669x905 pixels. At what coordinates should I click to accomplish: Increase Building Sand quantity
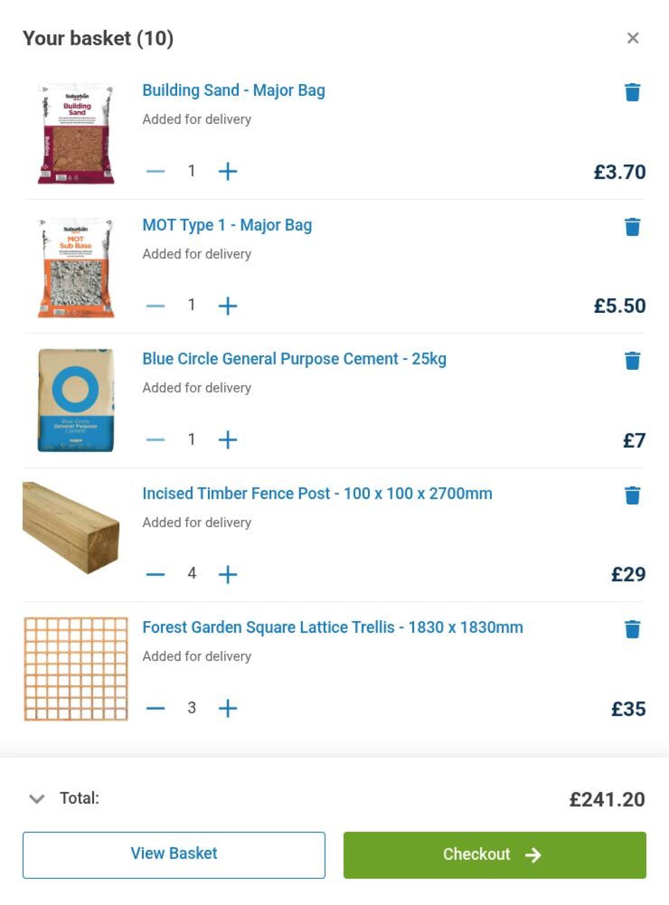click(x=228, y=171)
